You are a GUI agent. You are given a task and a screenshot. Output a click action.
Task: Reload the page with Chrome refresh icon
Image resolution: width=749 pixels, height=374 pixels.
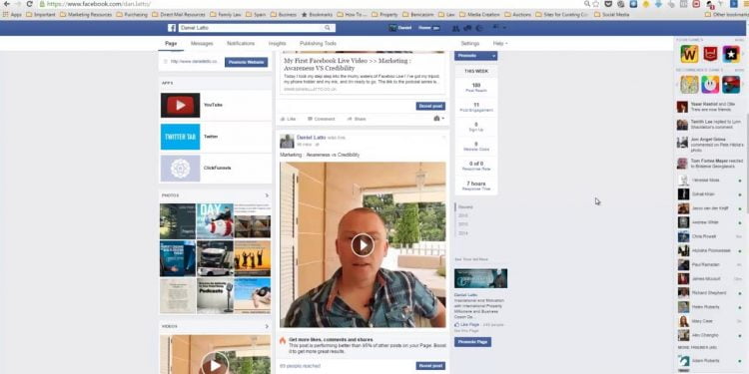29,4
